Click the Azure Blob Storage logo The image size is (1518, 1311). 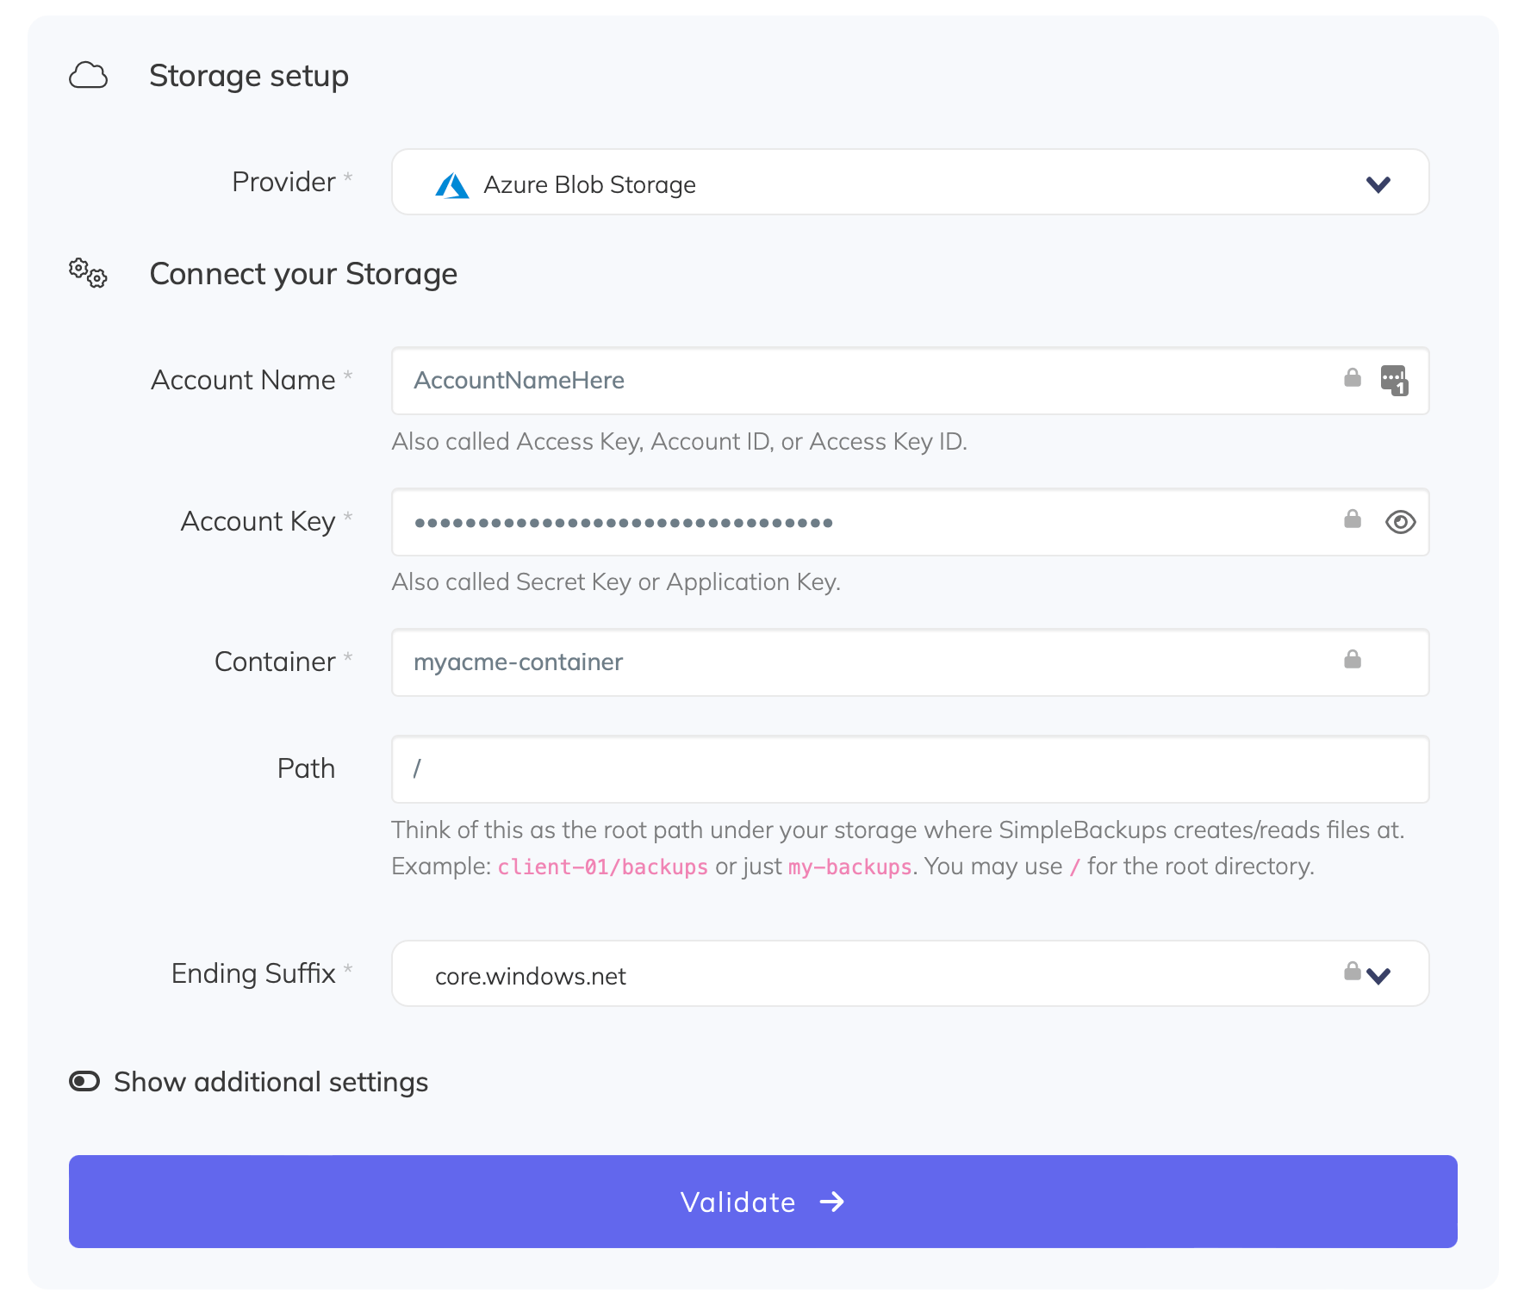click(x=451, y=183)
